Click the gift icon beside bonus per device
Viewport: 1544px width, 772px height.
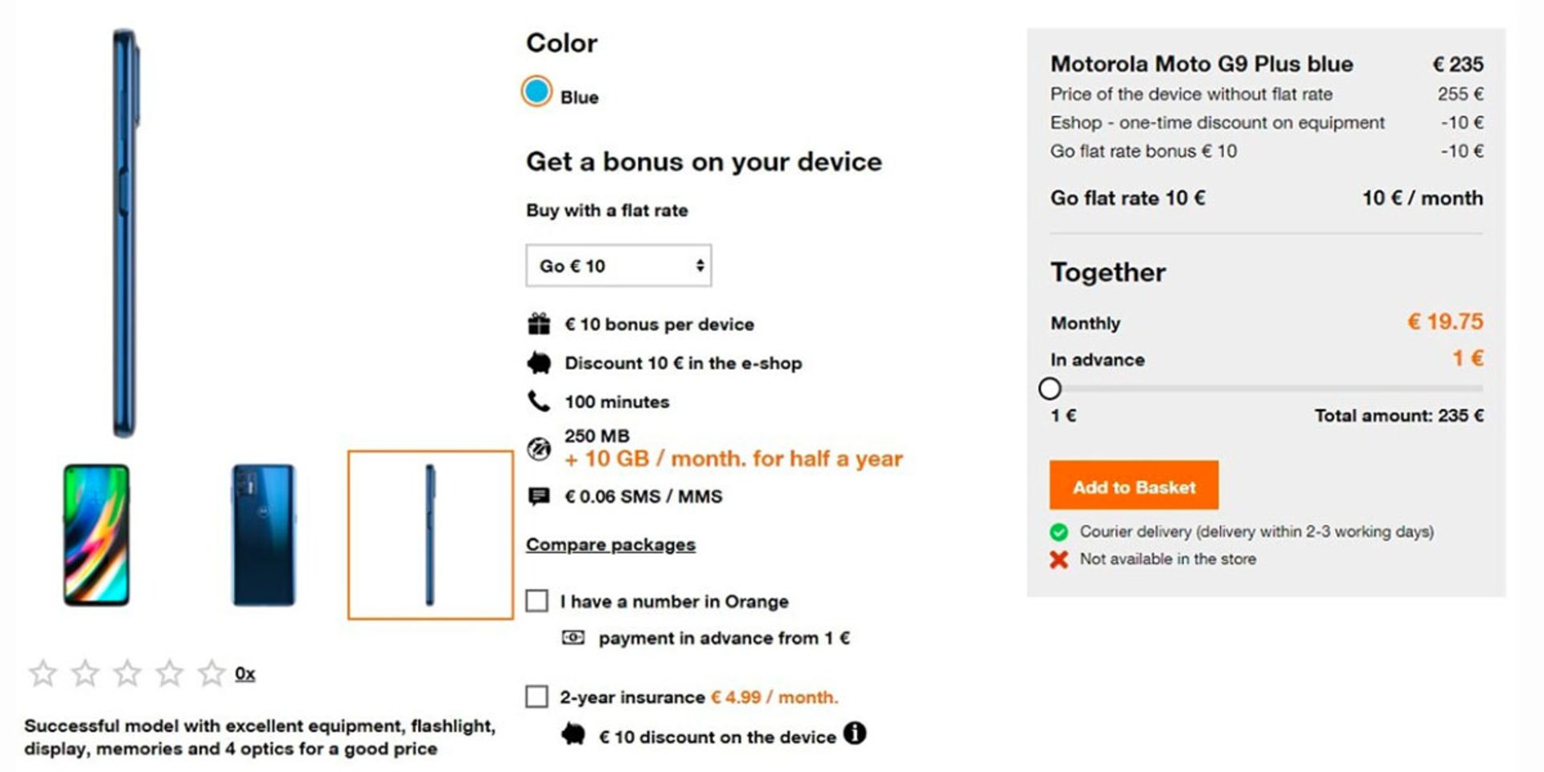(539, 324)
